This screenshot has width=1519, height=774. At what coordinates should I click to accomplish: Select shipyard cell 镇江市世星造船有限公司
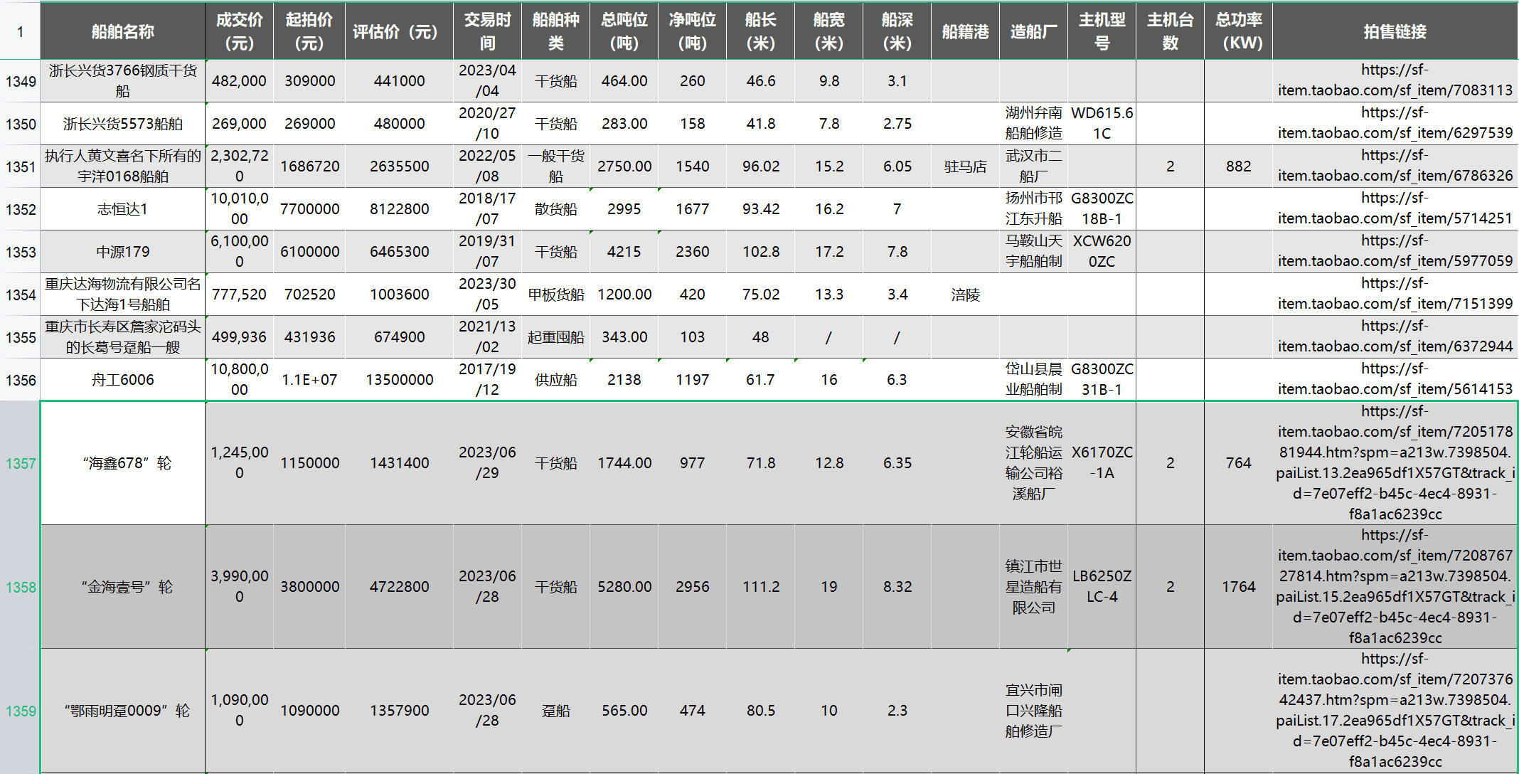point(1033,587)
